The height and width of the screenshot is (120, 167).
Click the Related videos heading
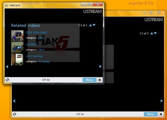tap(26, 25)
